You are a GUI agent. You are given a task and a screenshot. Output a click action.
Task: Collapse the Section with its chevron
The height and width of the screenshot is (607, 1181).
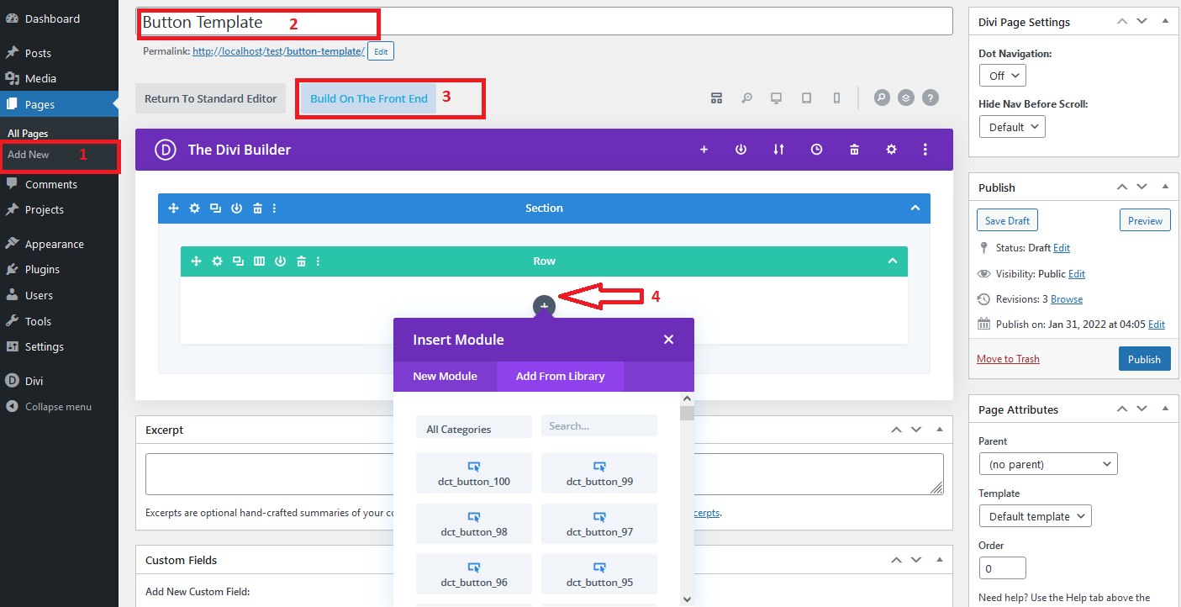[915, 208]
